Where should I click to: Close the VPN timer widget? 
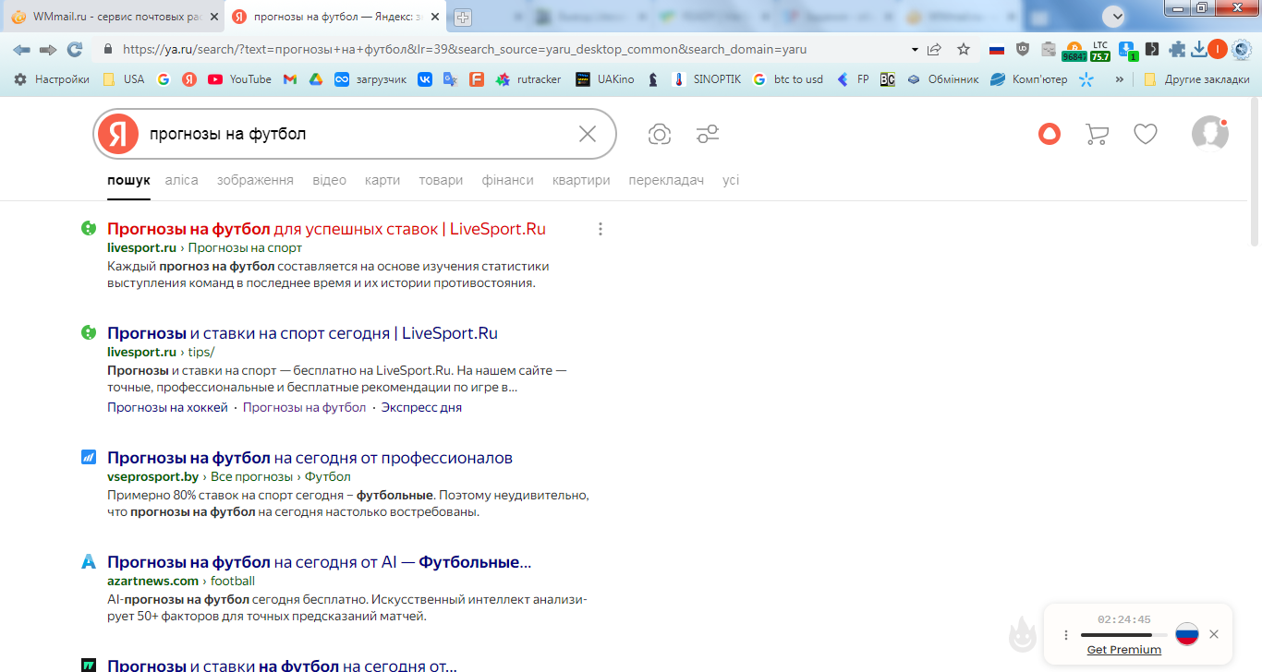pyautogui.click(x=1214, y=634)
